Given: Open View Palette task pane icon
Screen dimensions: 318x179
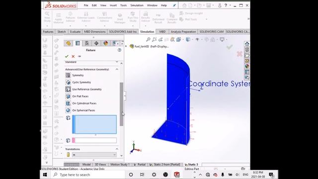Looking at the screenshot, I should click(x=247, y=61).
